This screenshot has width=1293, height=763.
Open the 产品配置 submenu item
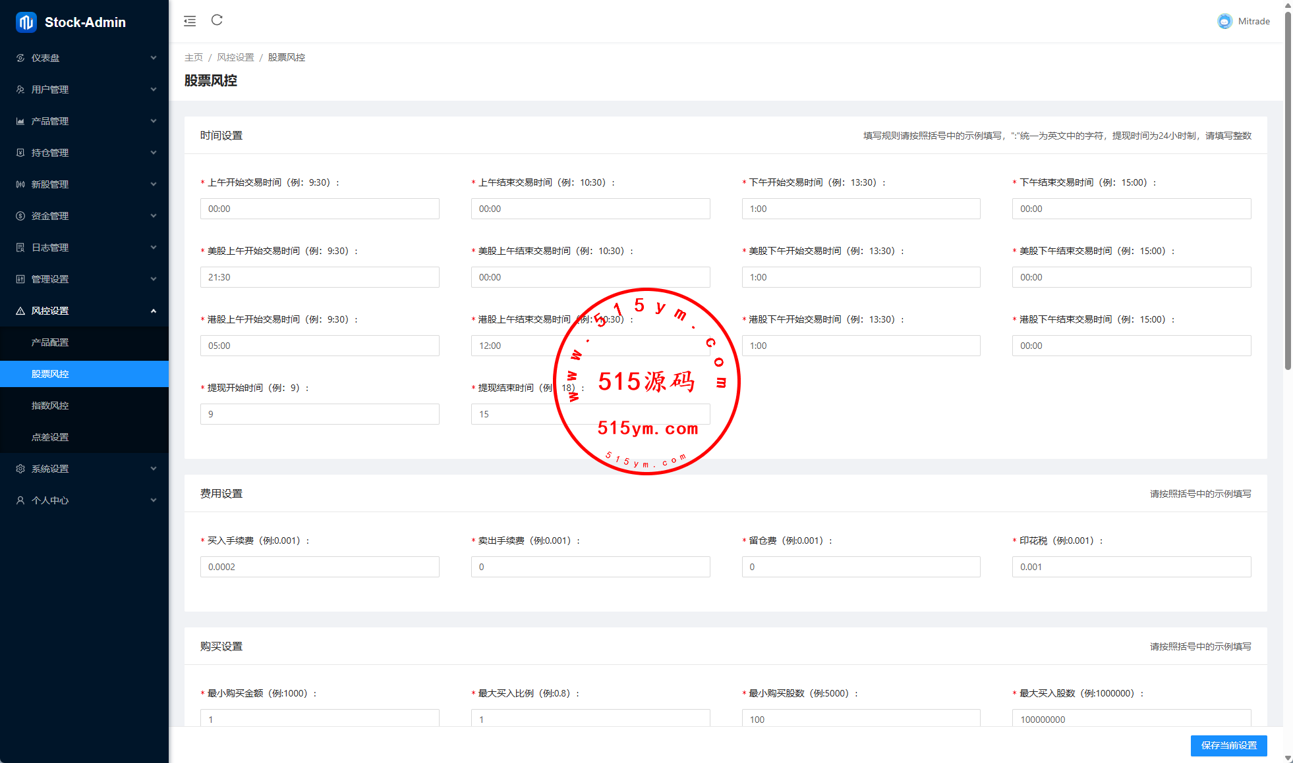pos(50,342)
